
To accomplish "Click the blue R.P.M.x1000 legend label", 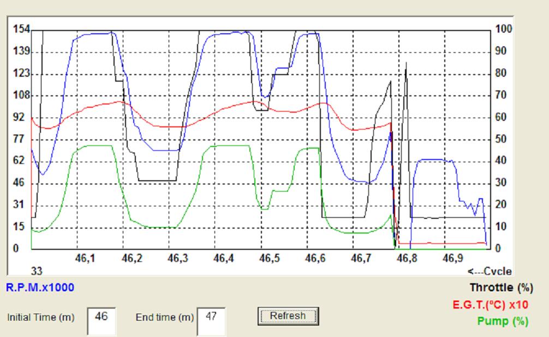I will click(x=40, y=287).
